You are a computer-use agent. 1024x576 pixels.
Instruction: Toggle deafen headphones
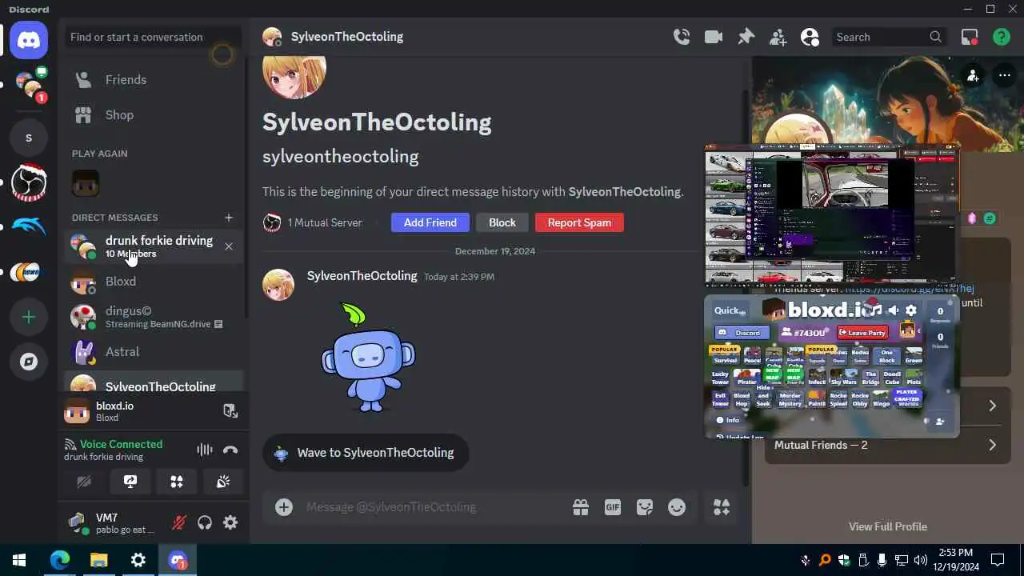[x=205, y=523]
